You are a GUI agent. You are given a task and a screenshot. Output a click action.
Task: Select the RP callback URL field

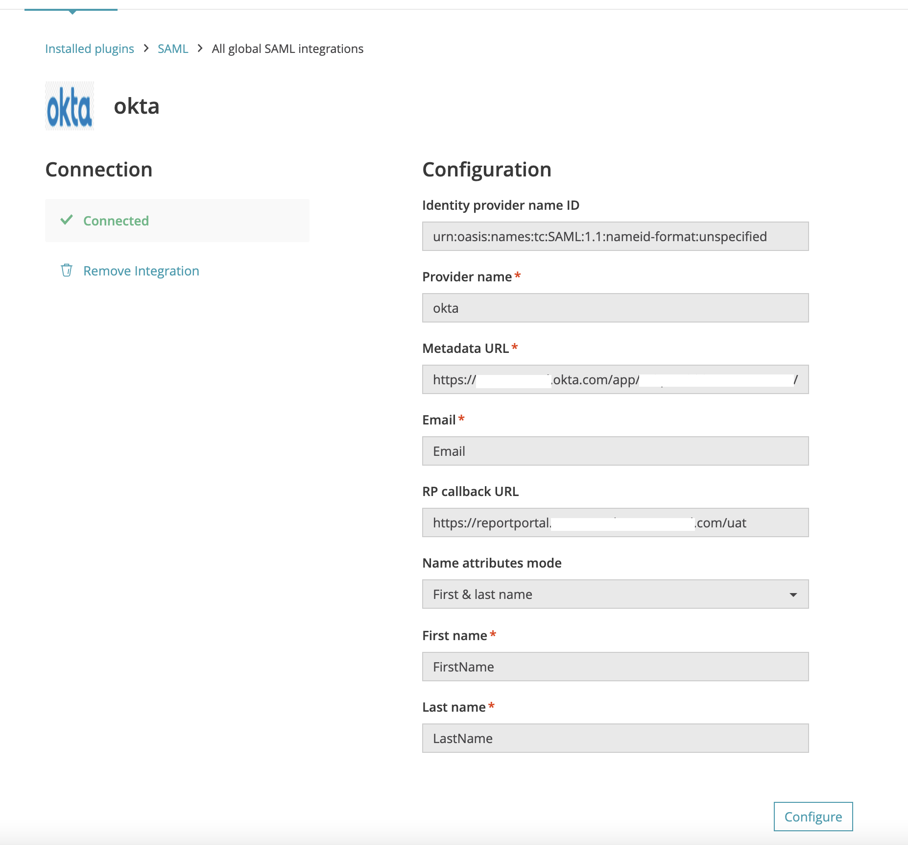click(x=615, y=522)
